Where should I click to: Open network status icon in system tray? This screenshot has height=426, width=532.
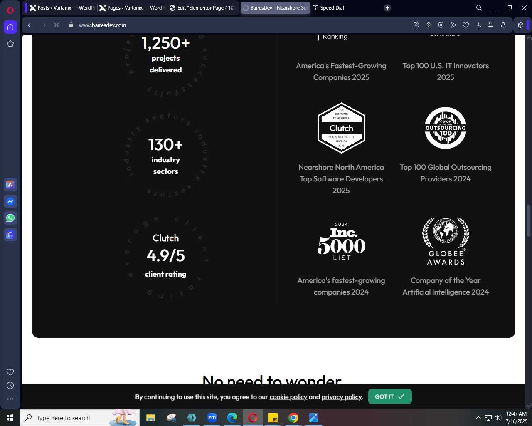488,418
